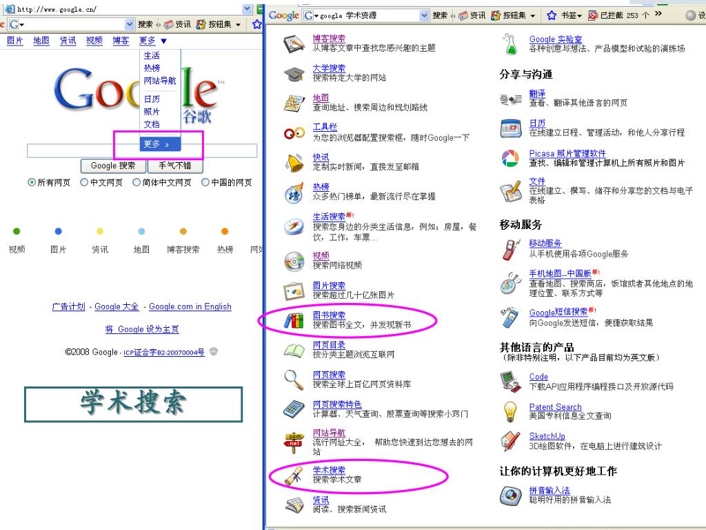Click the main Google search input field
The width and height of the screenshot is (706, 530).
[142, 150]
